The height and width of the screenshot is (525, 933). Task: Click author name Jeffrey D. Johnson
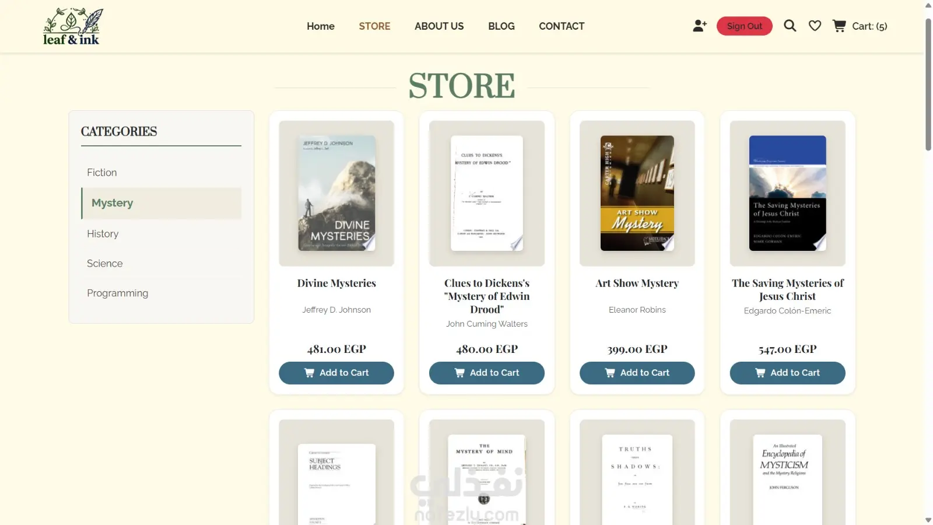[336, 310]
